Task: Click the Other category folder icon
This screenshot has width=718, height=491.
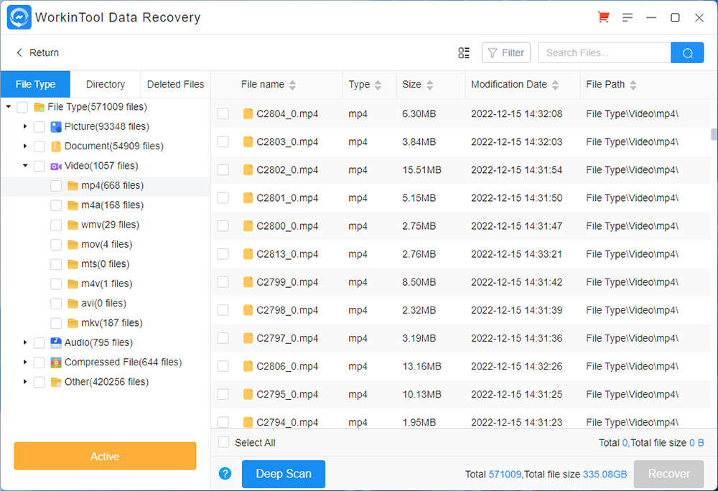Action: point(56,382)
